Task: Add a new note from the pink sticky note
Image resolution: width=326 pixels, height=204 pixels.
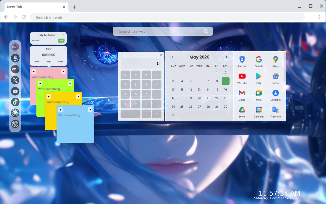Action: [x=34, y=72]
